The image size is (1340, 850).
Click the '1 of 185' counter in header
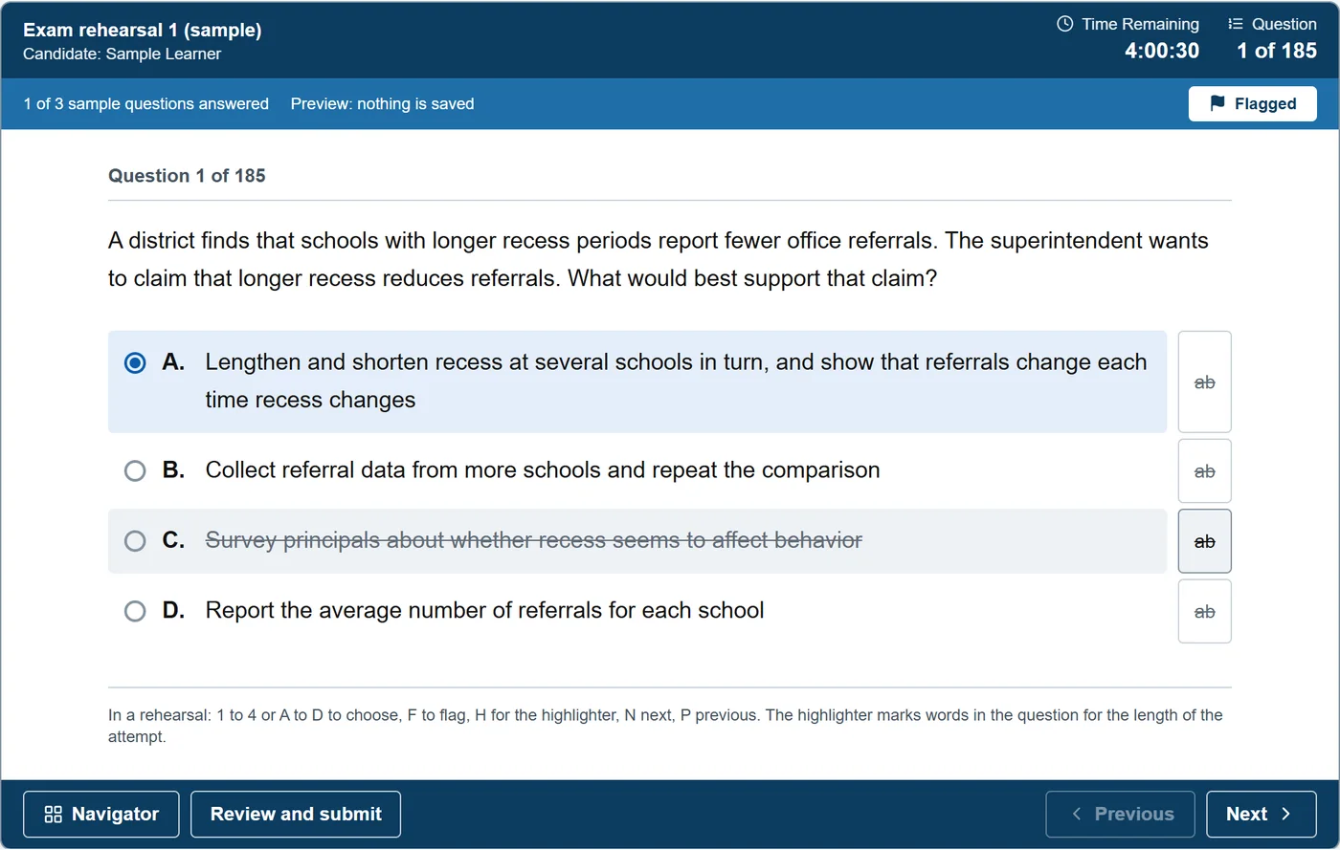click(x=1277, y=51)
